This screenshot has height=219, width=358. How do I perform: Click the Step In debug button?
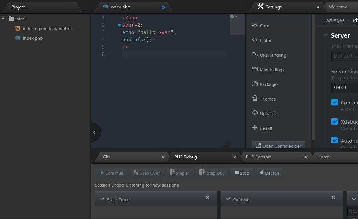(180, 173)
